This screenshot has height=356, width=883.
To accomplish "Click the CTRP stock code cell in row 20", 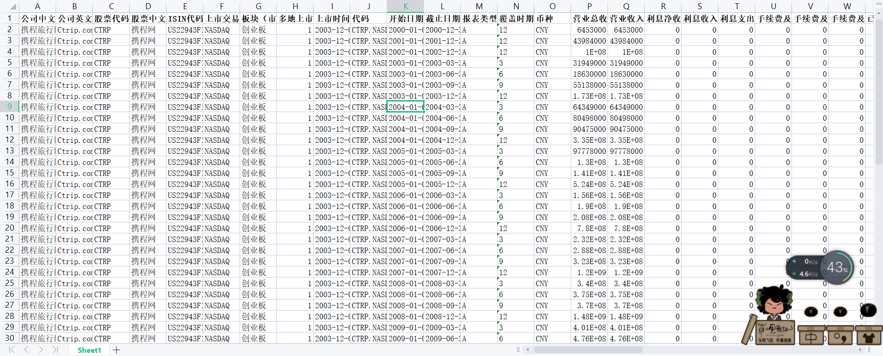I will (x=111, y=228).
